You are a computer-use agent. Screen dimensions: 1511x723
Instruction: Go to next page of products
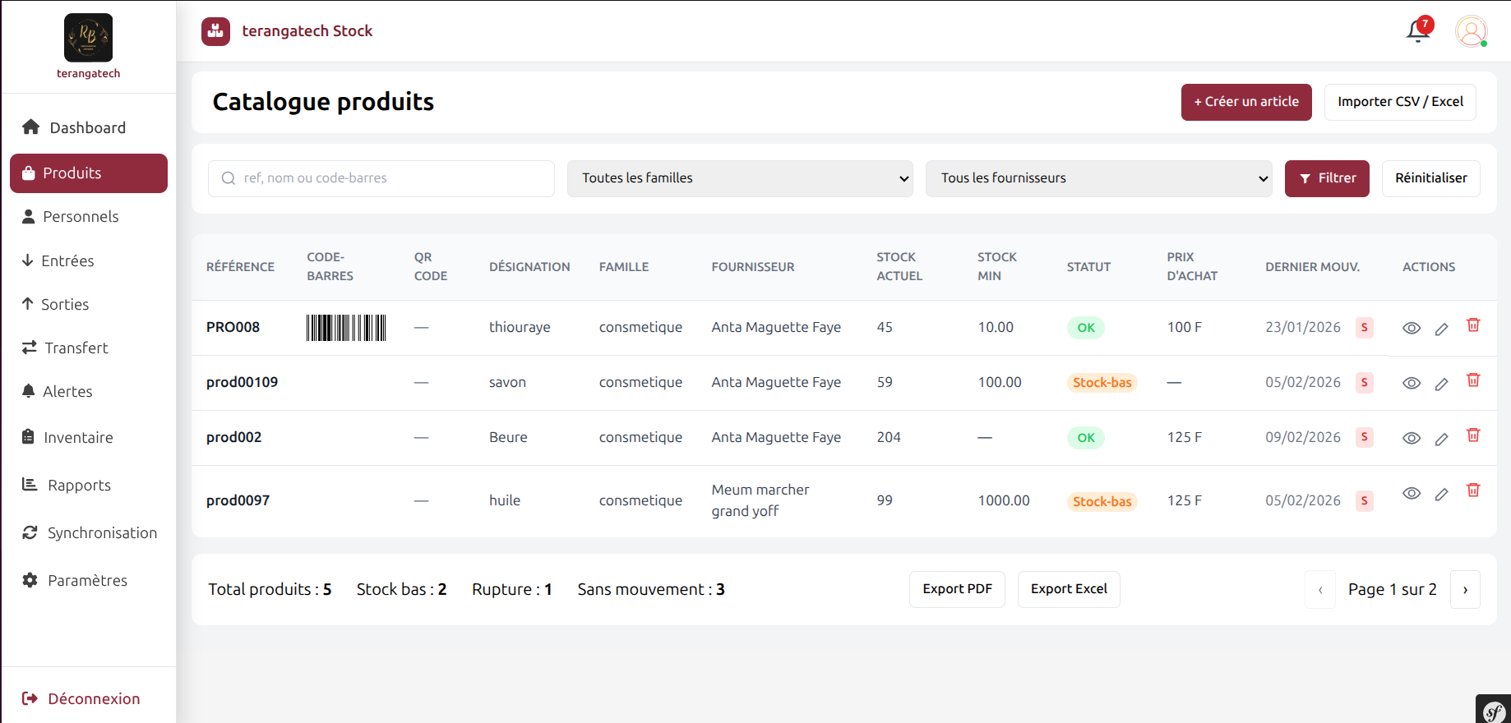1465,590
